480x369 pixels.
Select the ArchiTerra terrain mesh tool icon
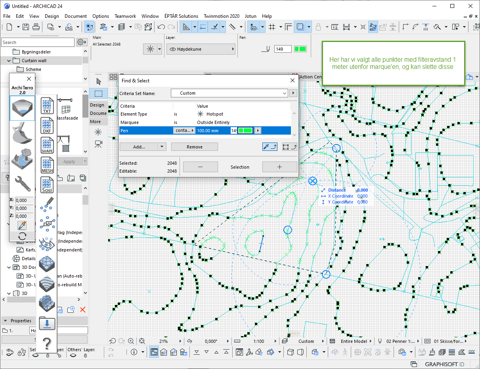[22, 108]
